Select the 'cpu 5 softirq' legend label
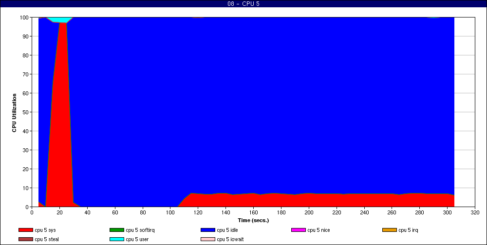Viewport: 487px width, 245px height. coord(140,230)
